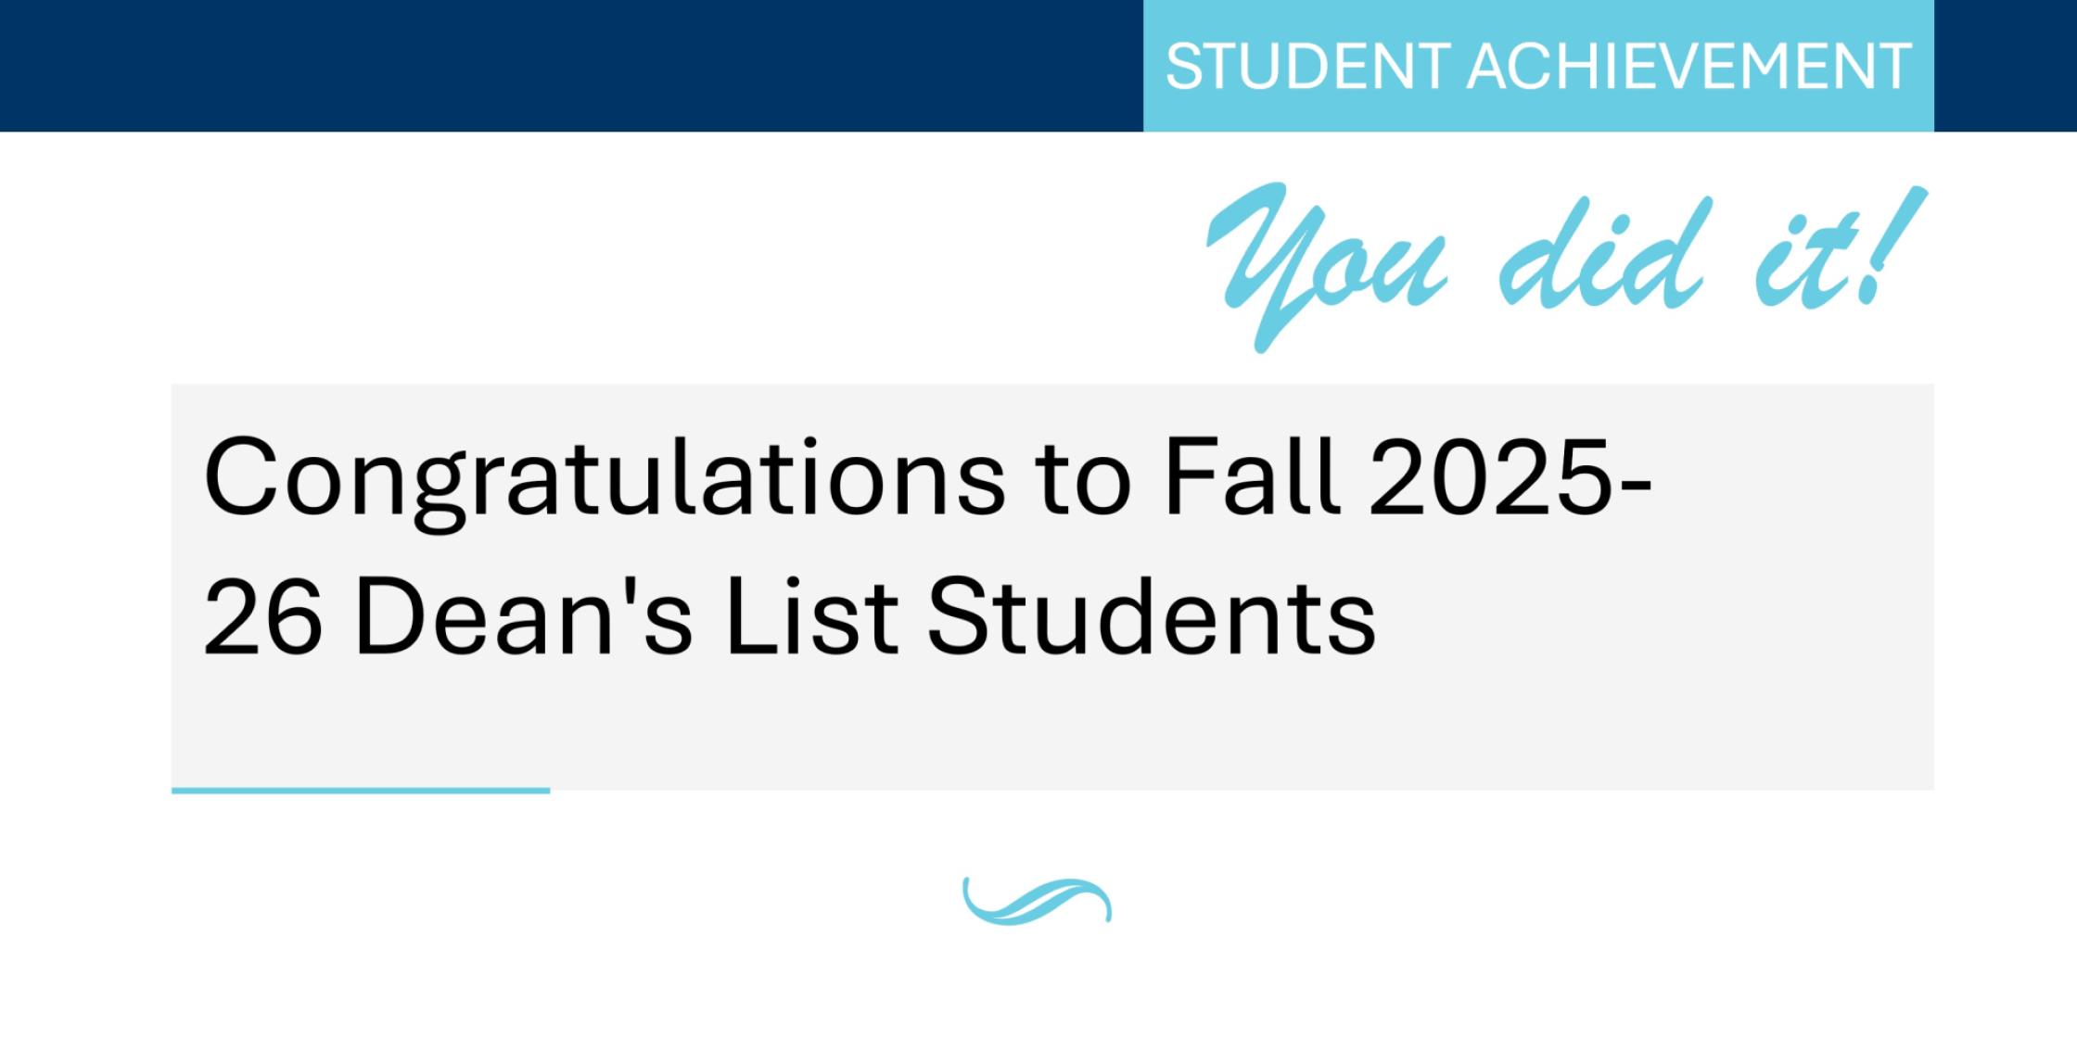
Task: Click the word ACHIEVEMENT in the header tag
Action: point(1688,67)
